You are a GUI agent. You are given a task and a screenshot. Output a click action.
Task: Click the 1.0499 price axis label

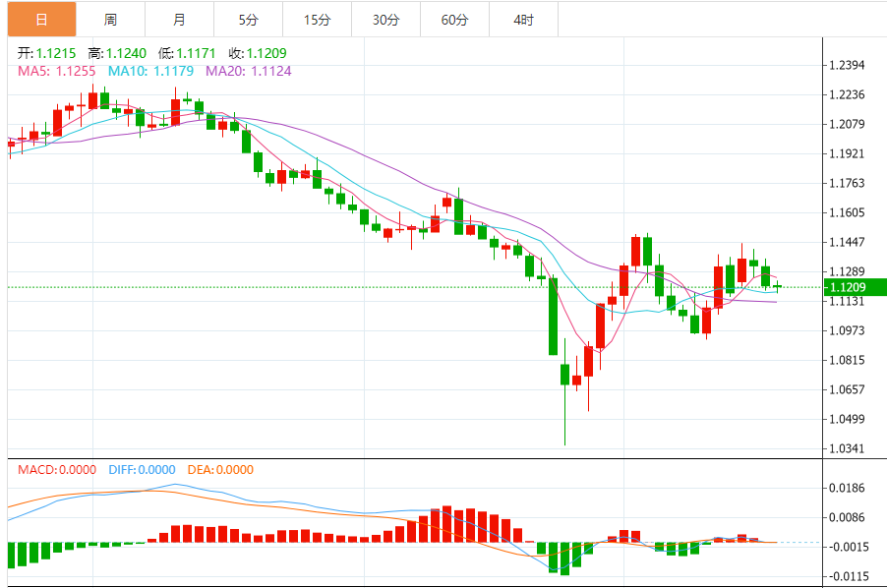pyautogui.click(x=847, y=419)
